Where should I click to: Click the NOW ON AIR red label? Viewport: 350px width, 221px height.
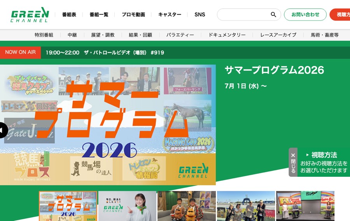pyautogui.click(x=20, y=52)
